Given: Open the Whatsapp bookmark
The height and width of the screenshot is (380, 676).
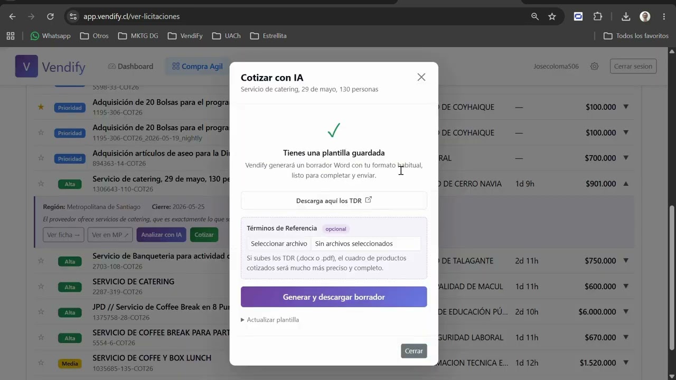Looking at the screenshot, I should coord(51,36).
